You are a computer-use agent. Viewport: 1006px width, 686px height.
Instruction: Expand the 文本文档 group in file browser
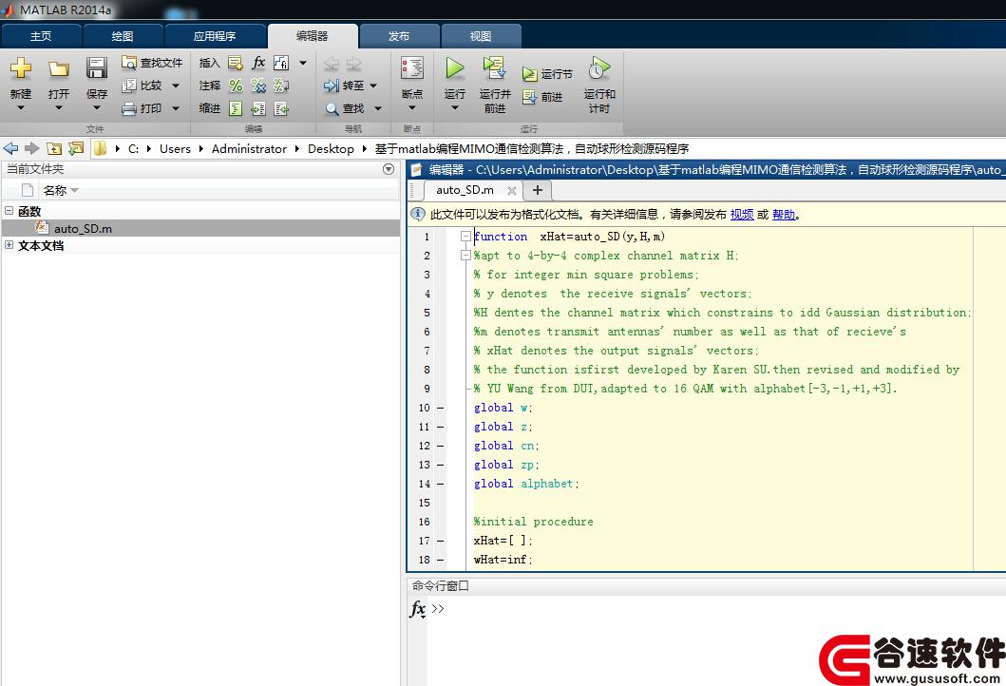click(9, 245)
